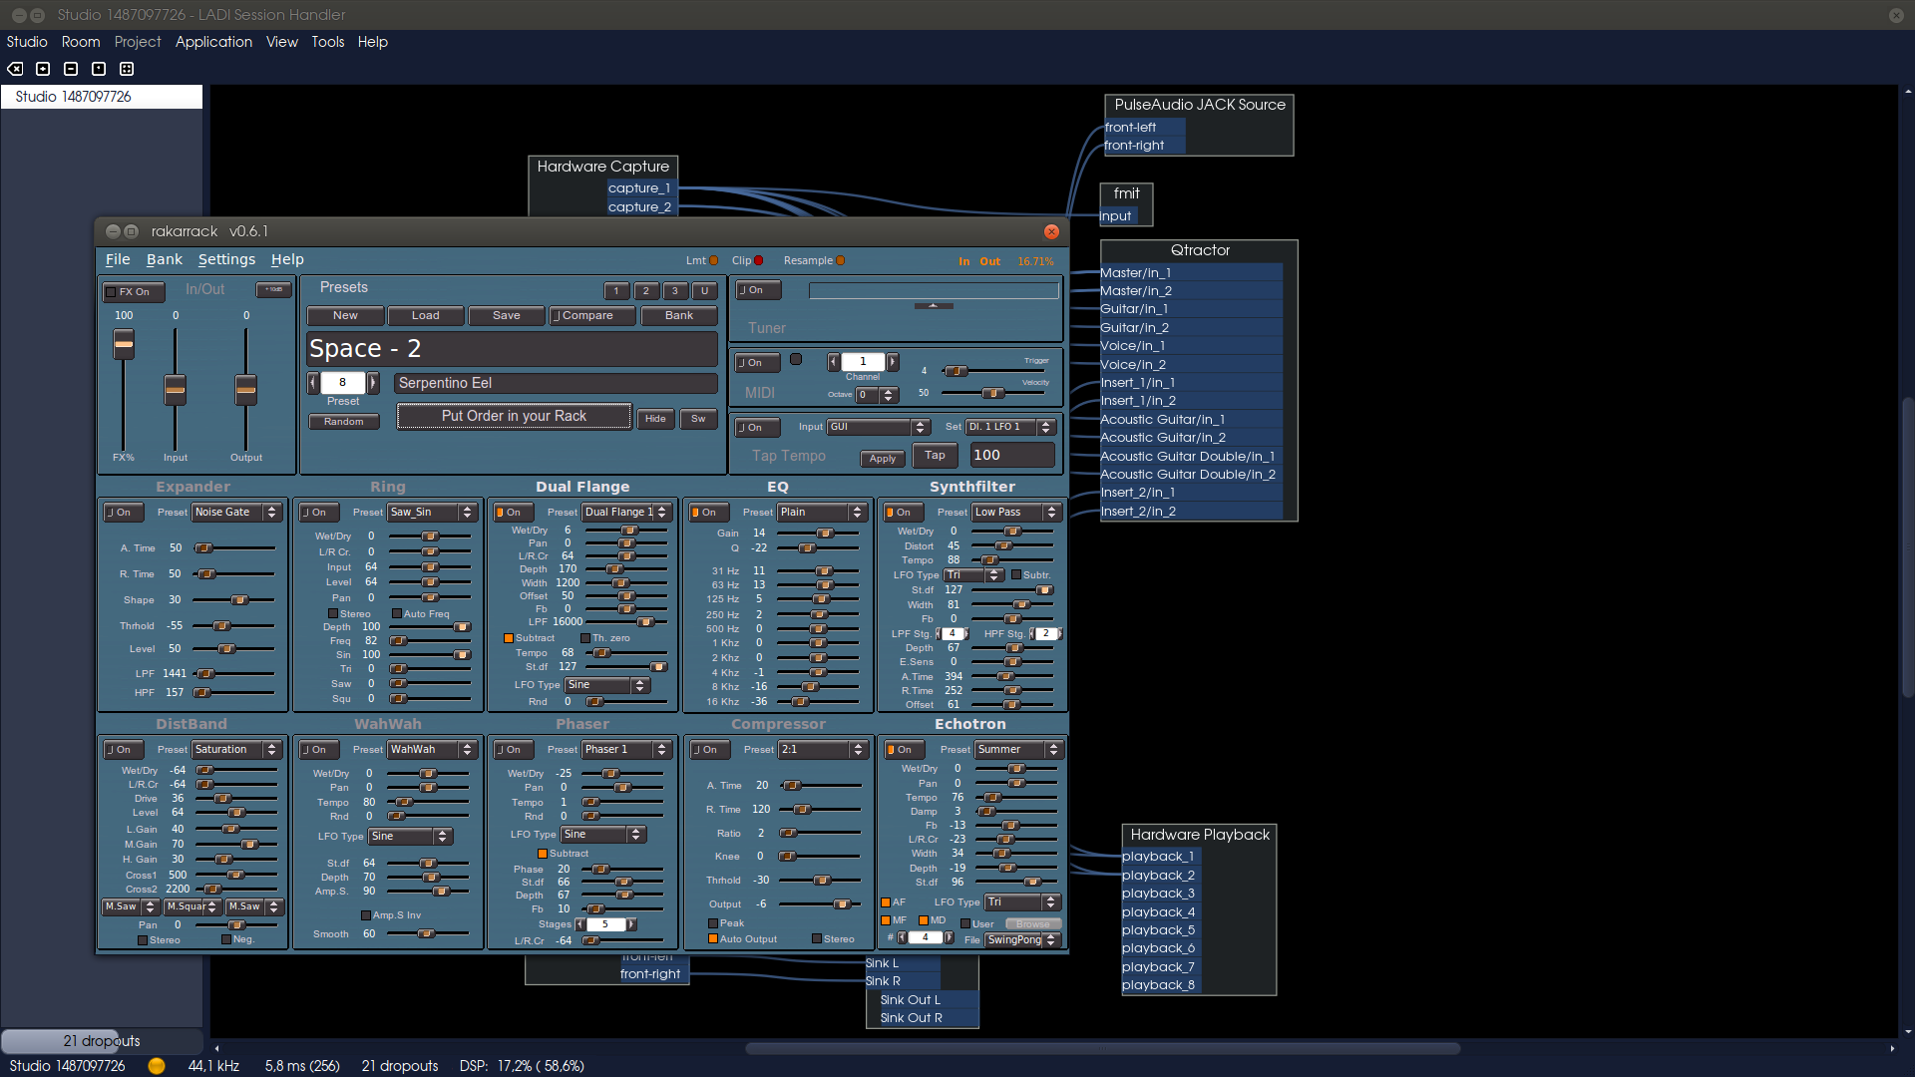Screen dimensions: 1915x1077
Task: Click the Phaser Stages increase arrow
Action: coord(631,924)
